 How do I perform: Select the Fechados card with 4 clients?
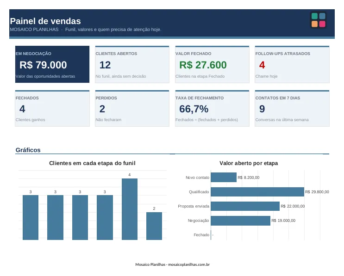point(52,108)
